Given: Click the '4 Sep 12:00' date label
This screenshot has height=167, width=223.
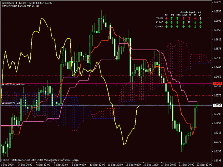Looking at the screenshot, I should [43, 165].
